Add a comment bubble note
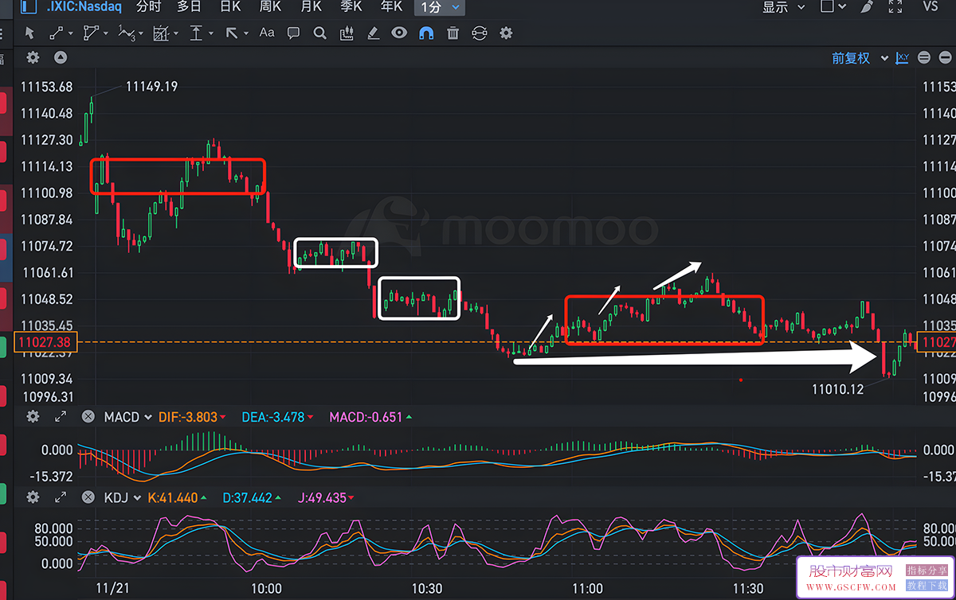Screen dimensions: 956x600 293,33
